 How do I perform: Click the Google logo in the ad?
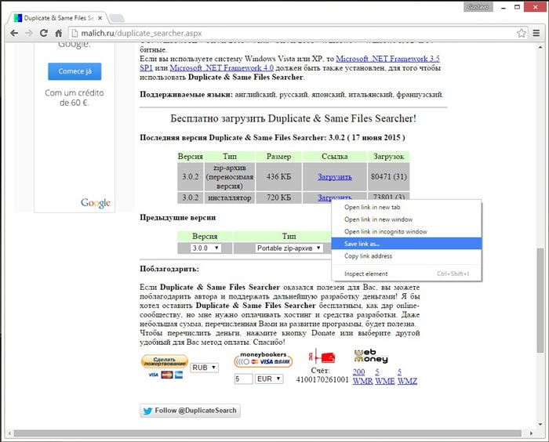click(x=96, y=203)
